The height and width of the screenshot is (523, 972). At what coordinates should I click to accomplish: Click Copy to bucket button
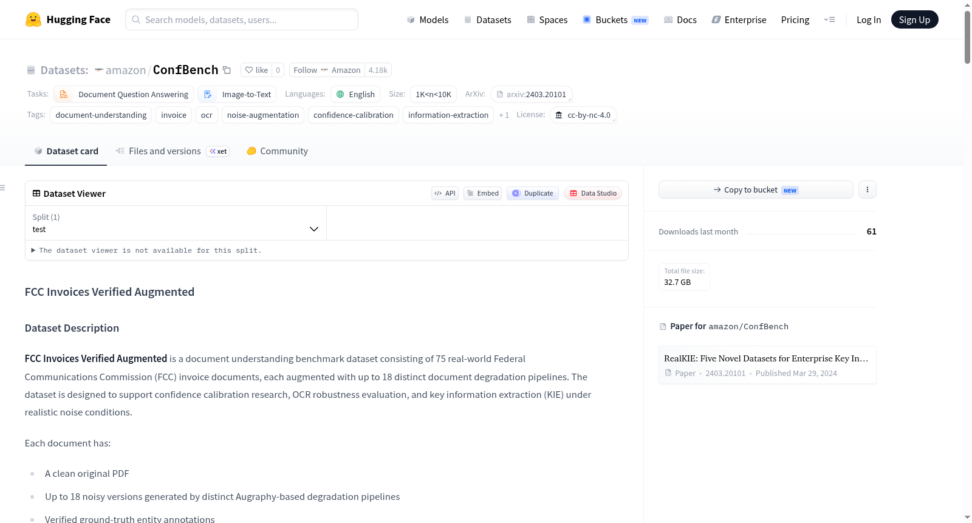click(756, 190)
